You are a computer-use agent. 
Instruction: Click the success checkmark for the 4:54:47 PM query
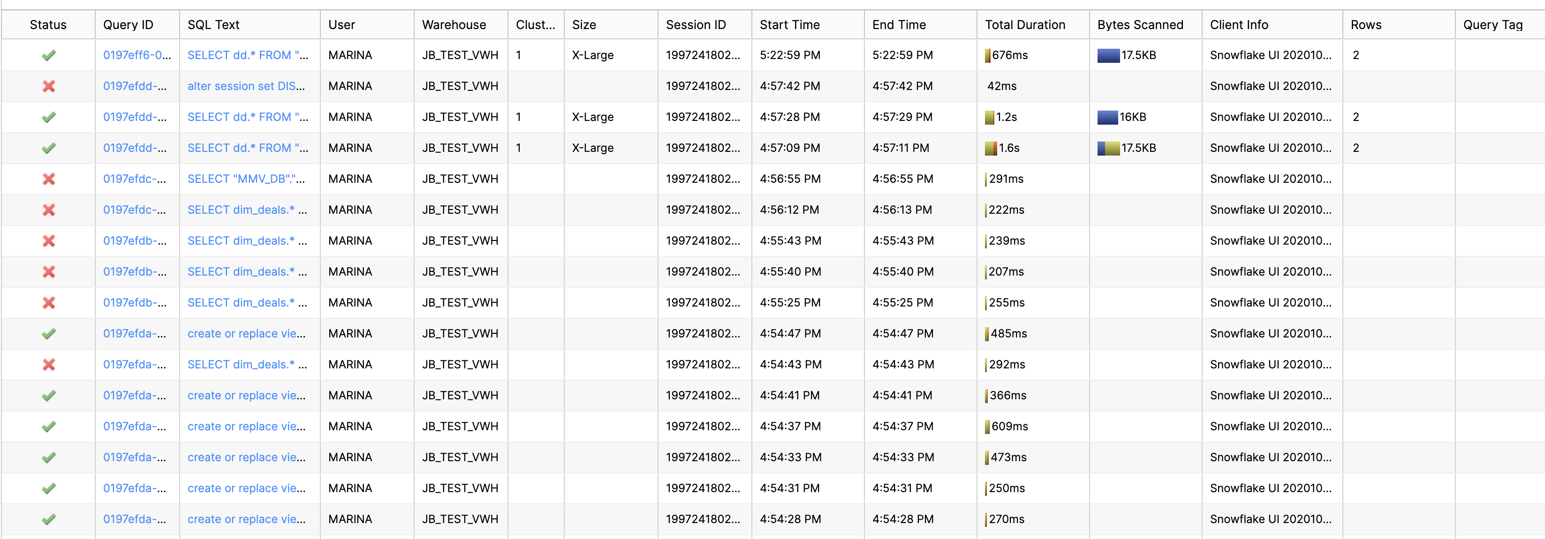point(49,334)
